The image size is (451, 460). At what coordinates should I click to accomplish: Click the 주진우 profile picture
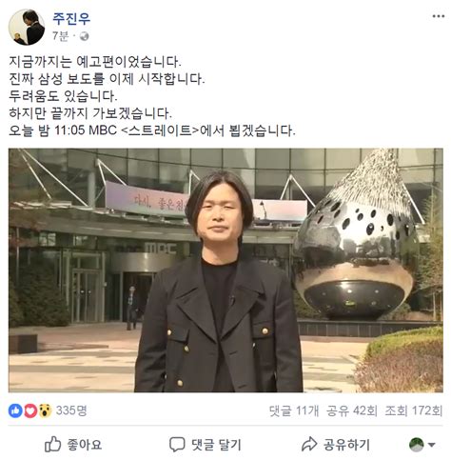tap(27, 28)
